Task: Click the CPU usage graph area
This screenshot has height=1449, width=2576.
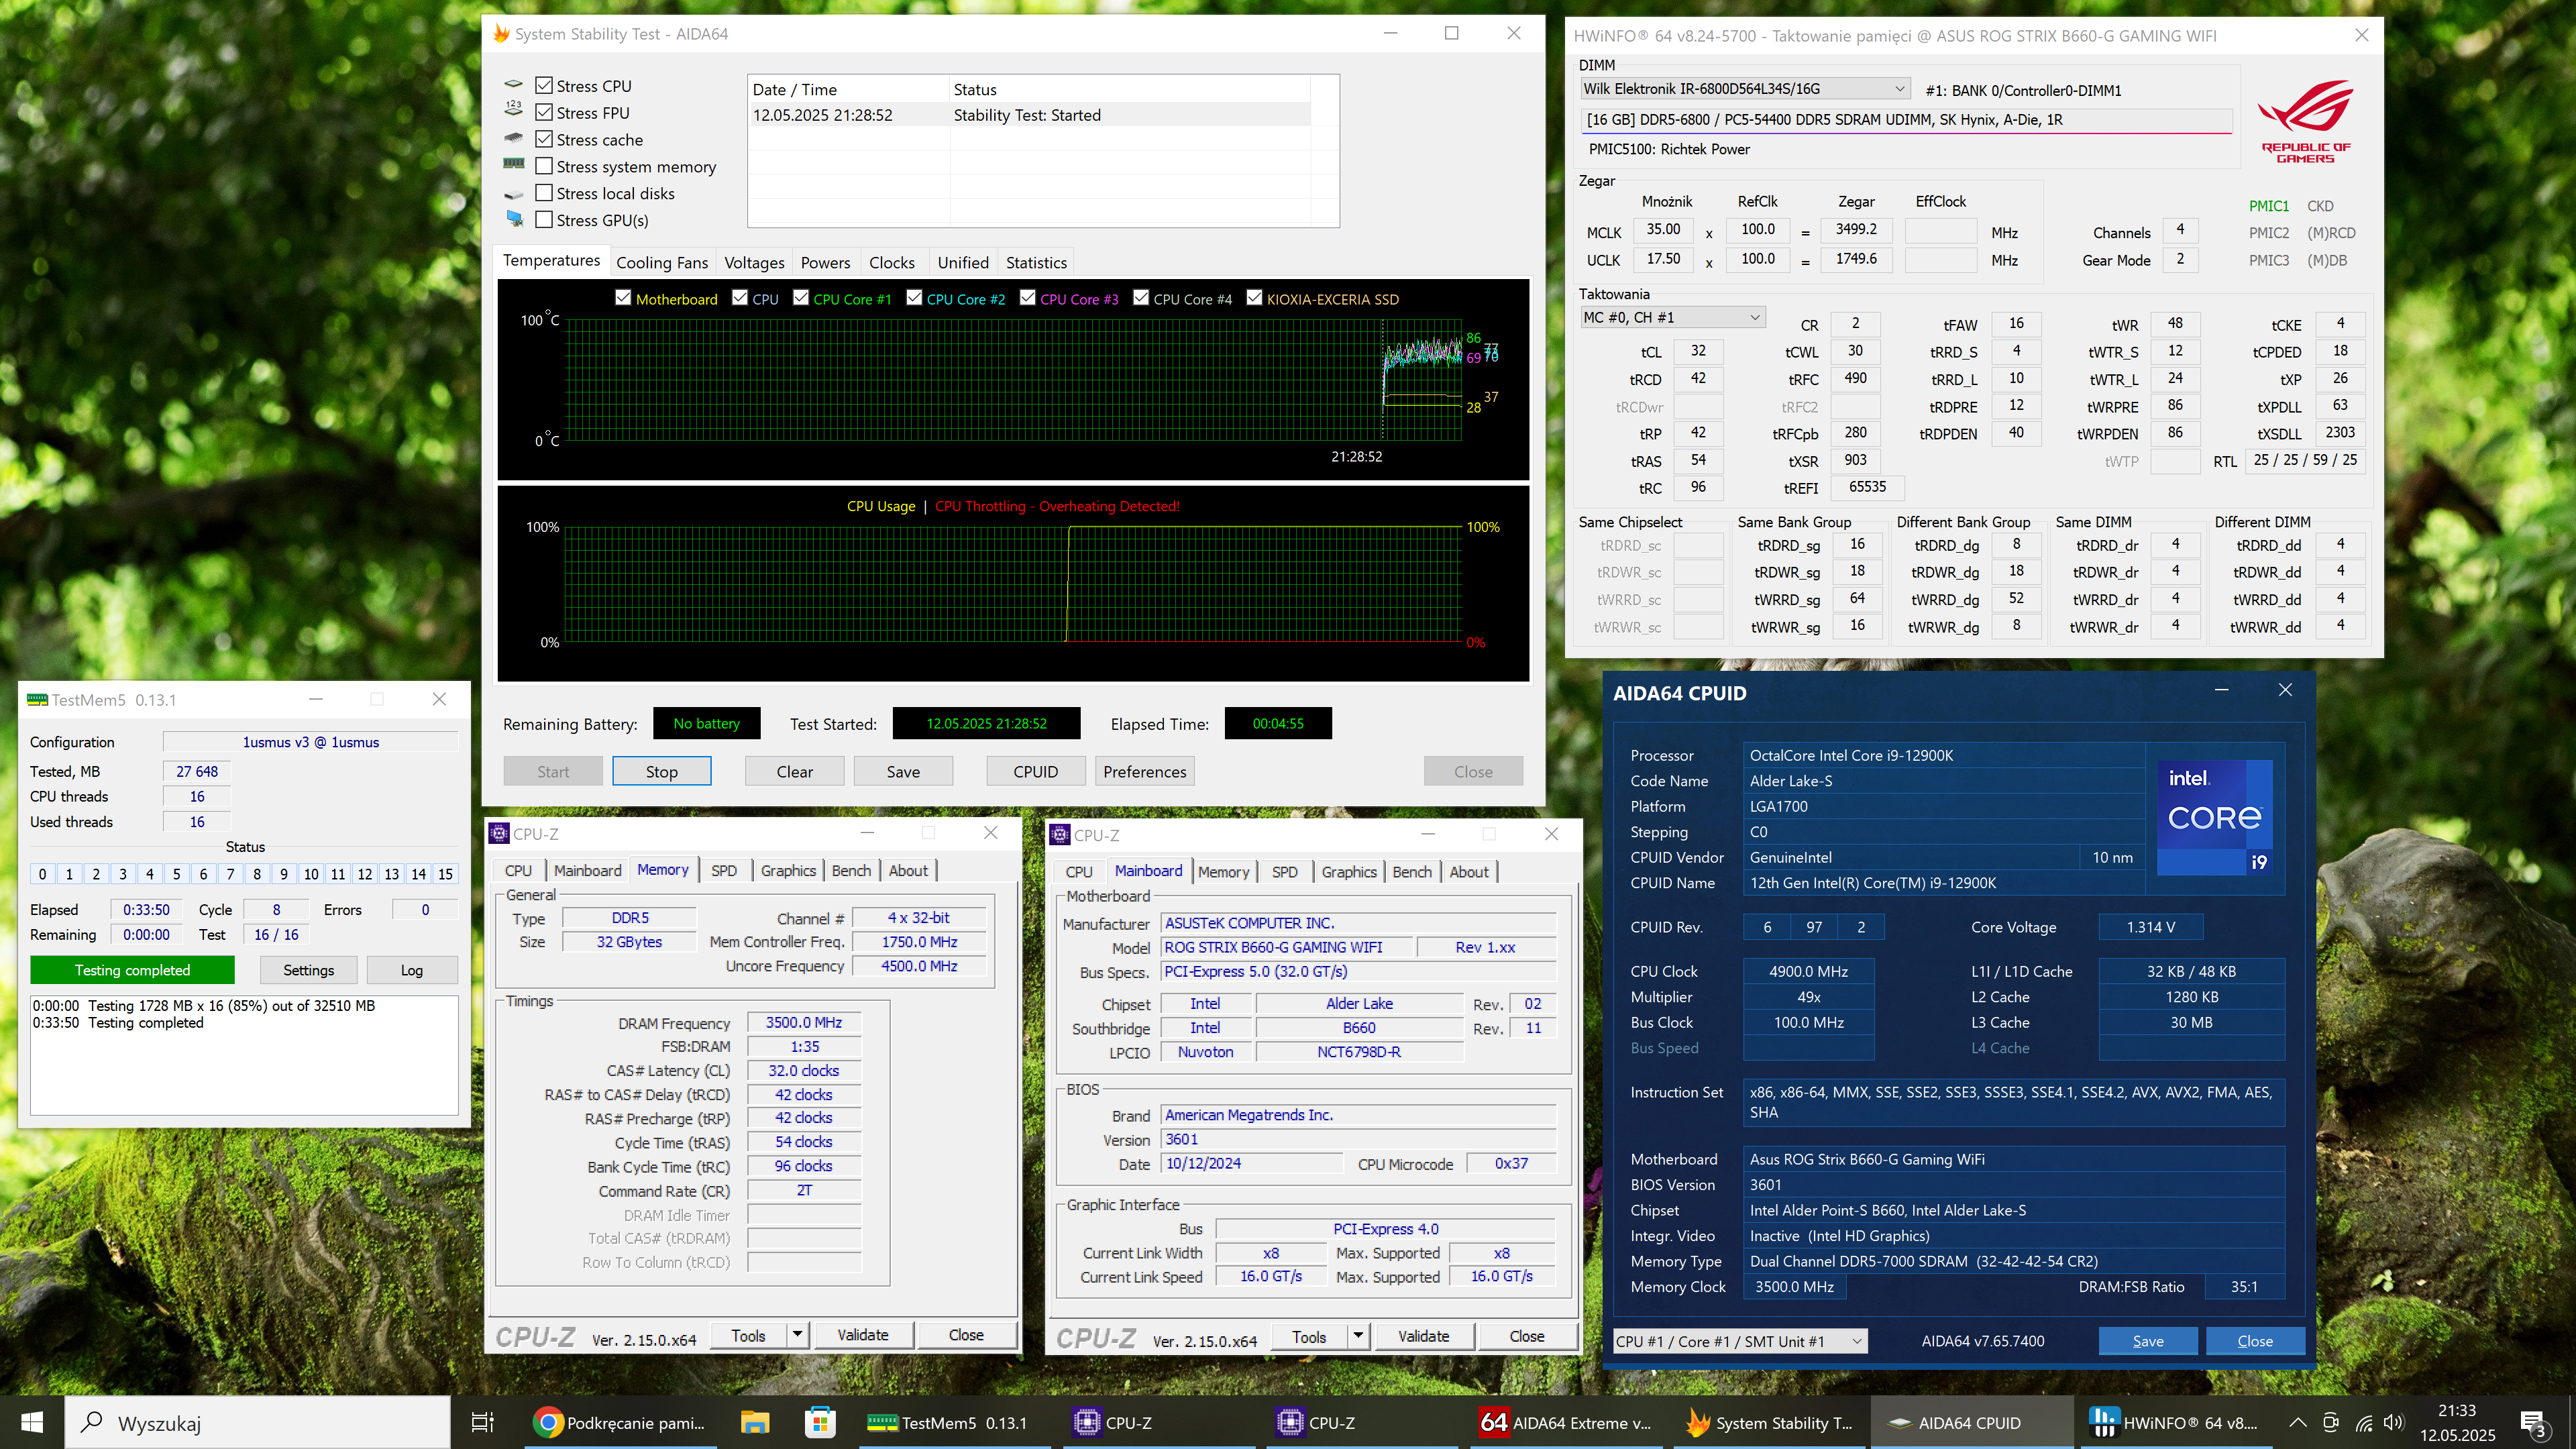Action: point(1012,584)
